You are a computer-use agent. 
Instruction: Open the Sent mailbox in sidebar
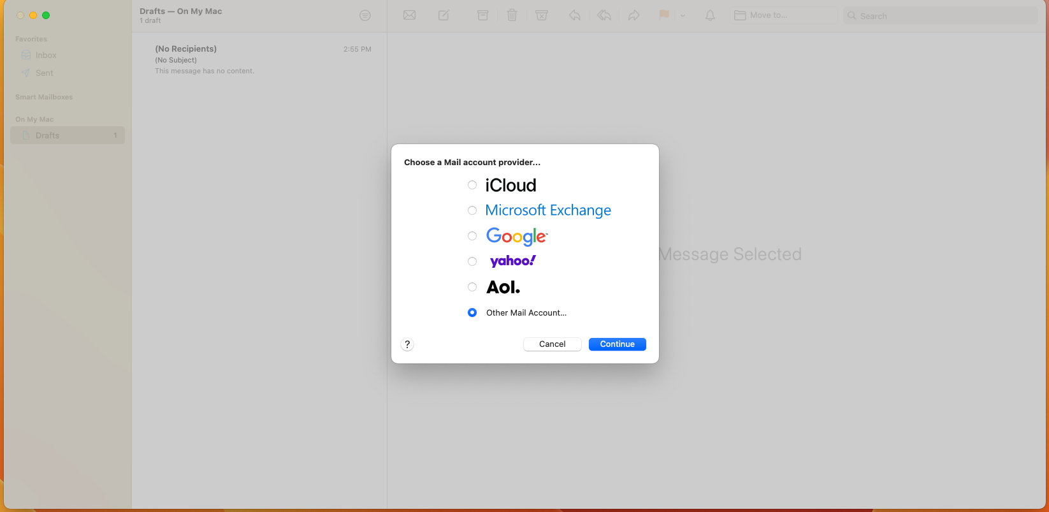[x=68, y=73]
